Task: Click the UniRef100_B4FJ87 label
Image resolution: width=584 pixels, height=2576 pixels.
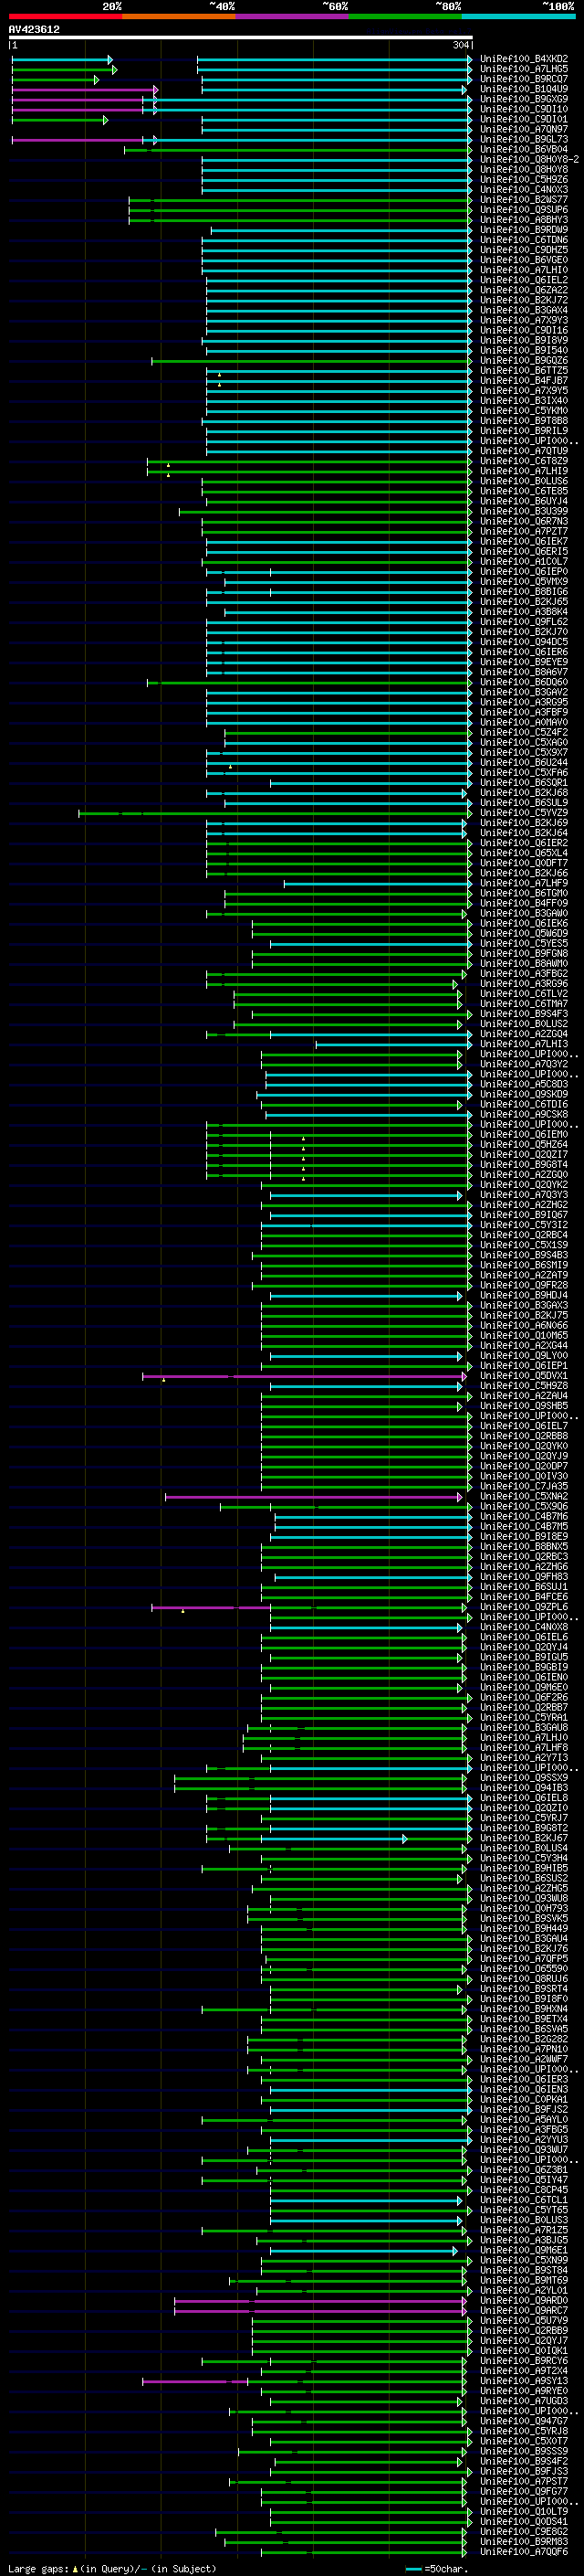Action: pyautogui.click(x=524, y=381)
